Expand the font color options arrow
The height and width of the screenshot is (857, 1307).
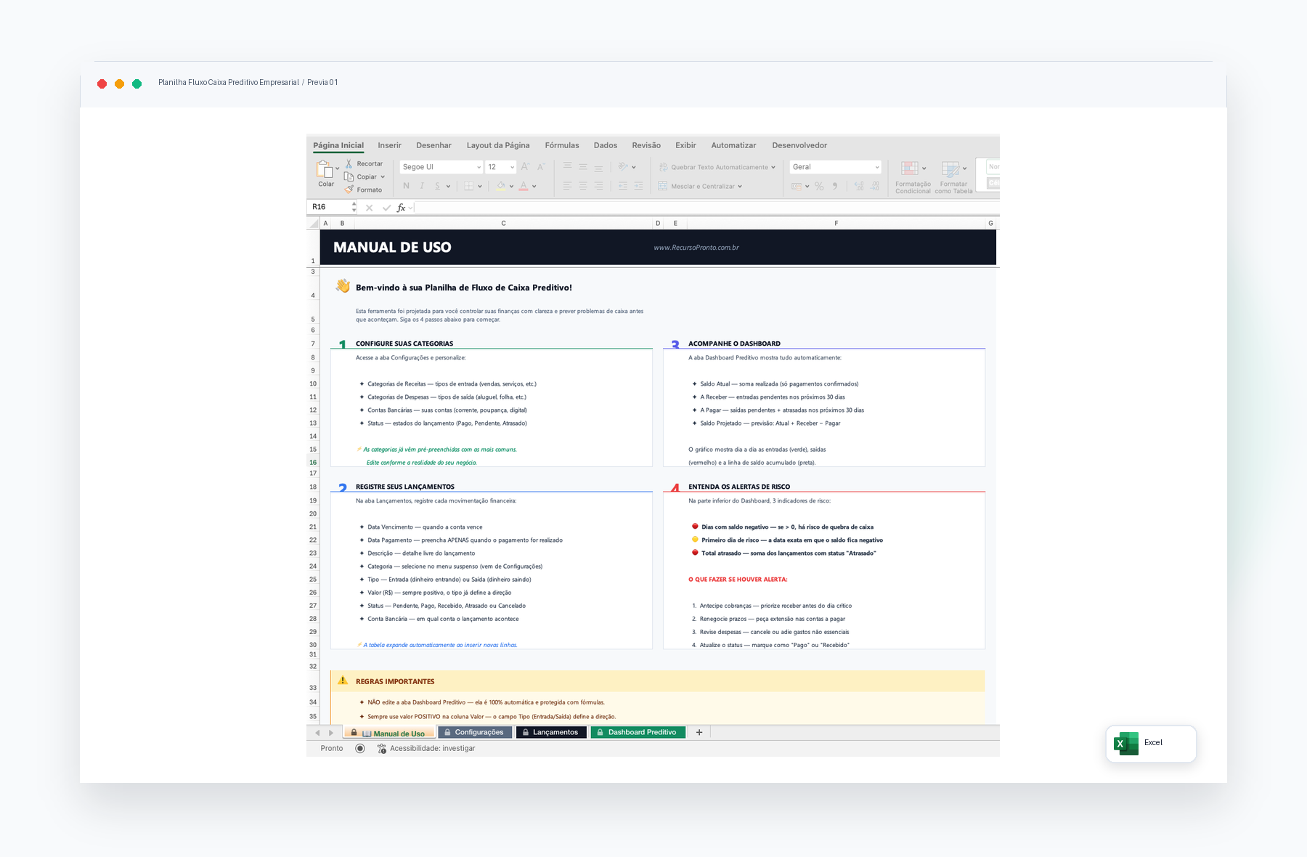534,187
